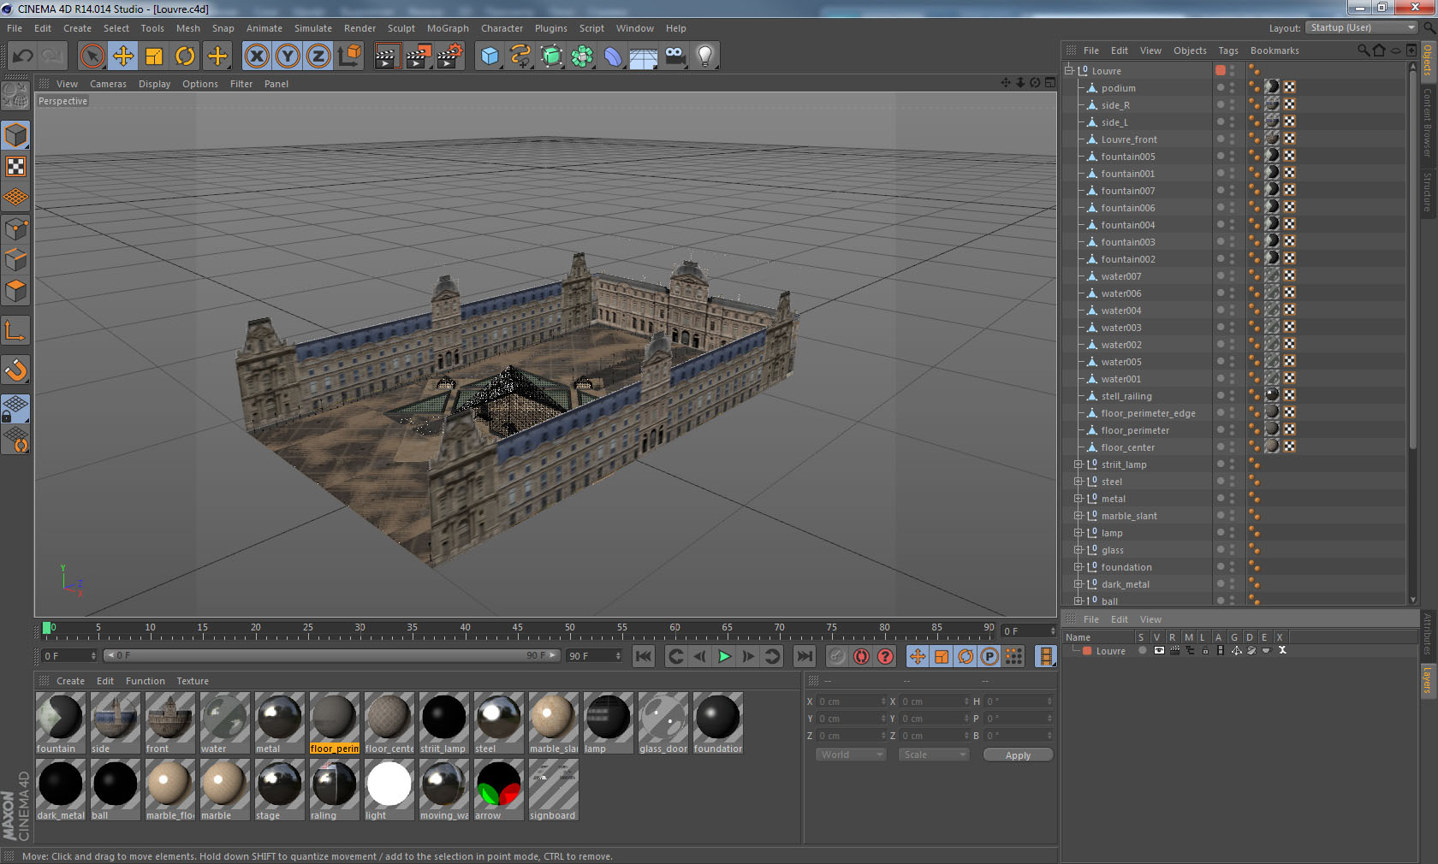Open viewport Cameras menu
The height and width of the screenshot is (864, 1438).
coord(108,84)
